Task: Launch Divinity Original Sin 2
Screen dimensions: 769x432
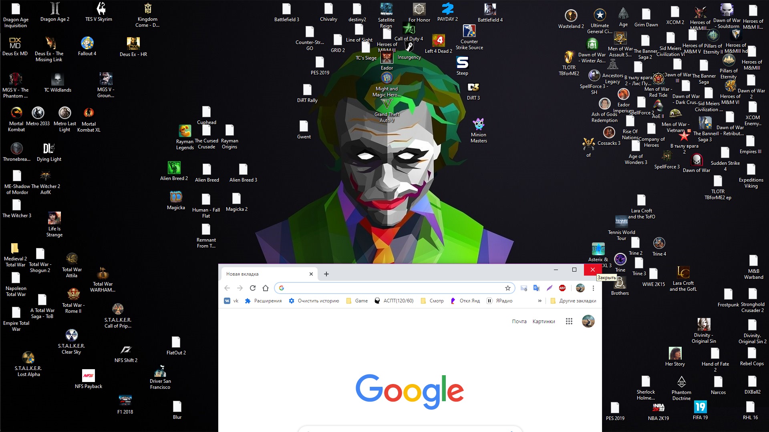Action: pos(751,326)
